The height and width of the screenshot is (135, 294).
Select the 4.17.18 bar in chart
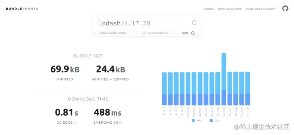coord(236,89)
